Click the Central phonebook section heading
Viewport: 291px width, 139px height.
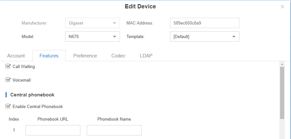[32, 94]
